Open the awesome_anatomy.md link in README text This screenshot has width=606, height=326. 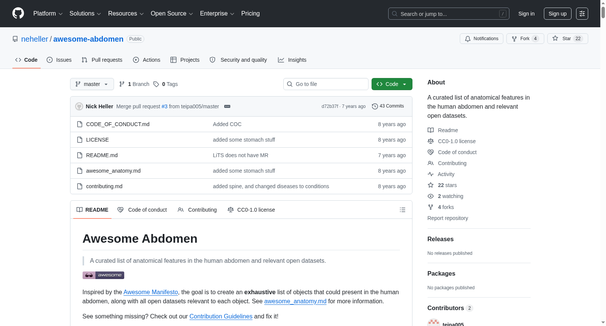click(295, 301)
